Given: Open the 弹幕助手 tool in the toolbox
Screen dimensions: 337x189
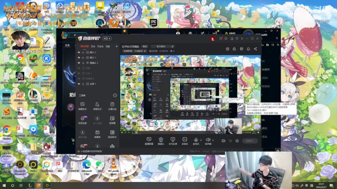Looking at the screenshot, I should click(x=82, y=106).
